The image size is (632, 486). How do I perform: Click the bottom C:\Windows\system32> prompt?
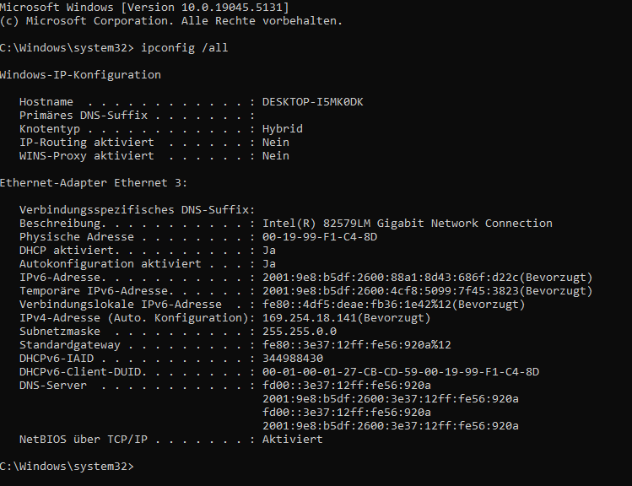(x=67, y=467)
